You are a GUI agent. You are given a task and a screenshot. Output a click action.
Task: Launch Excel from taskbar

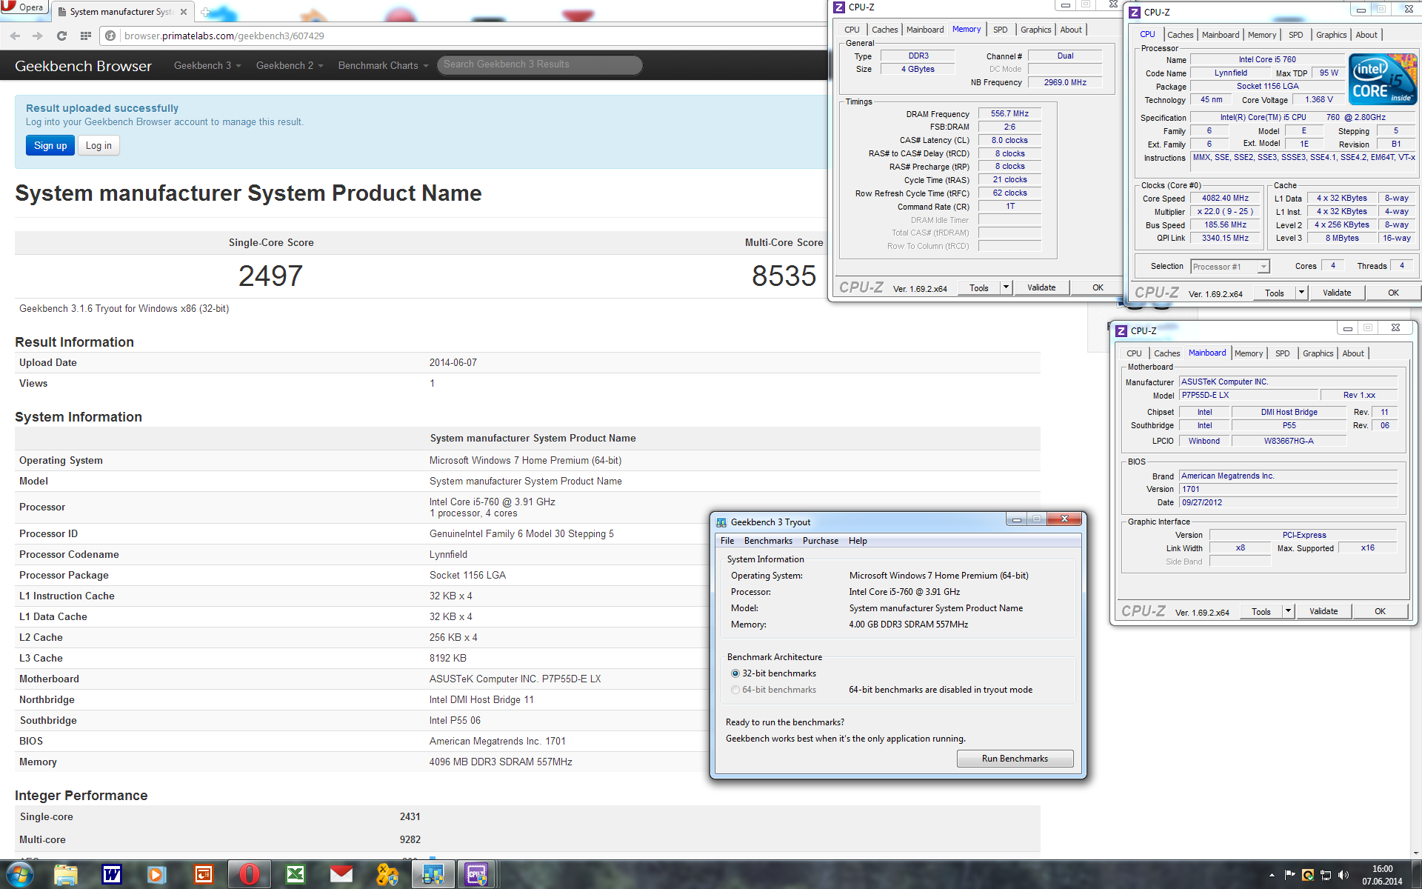296,875
